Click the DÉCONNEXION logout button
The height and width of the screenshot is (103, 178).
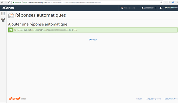coord(171,8)
